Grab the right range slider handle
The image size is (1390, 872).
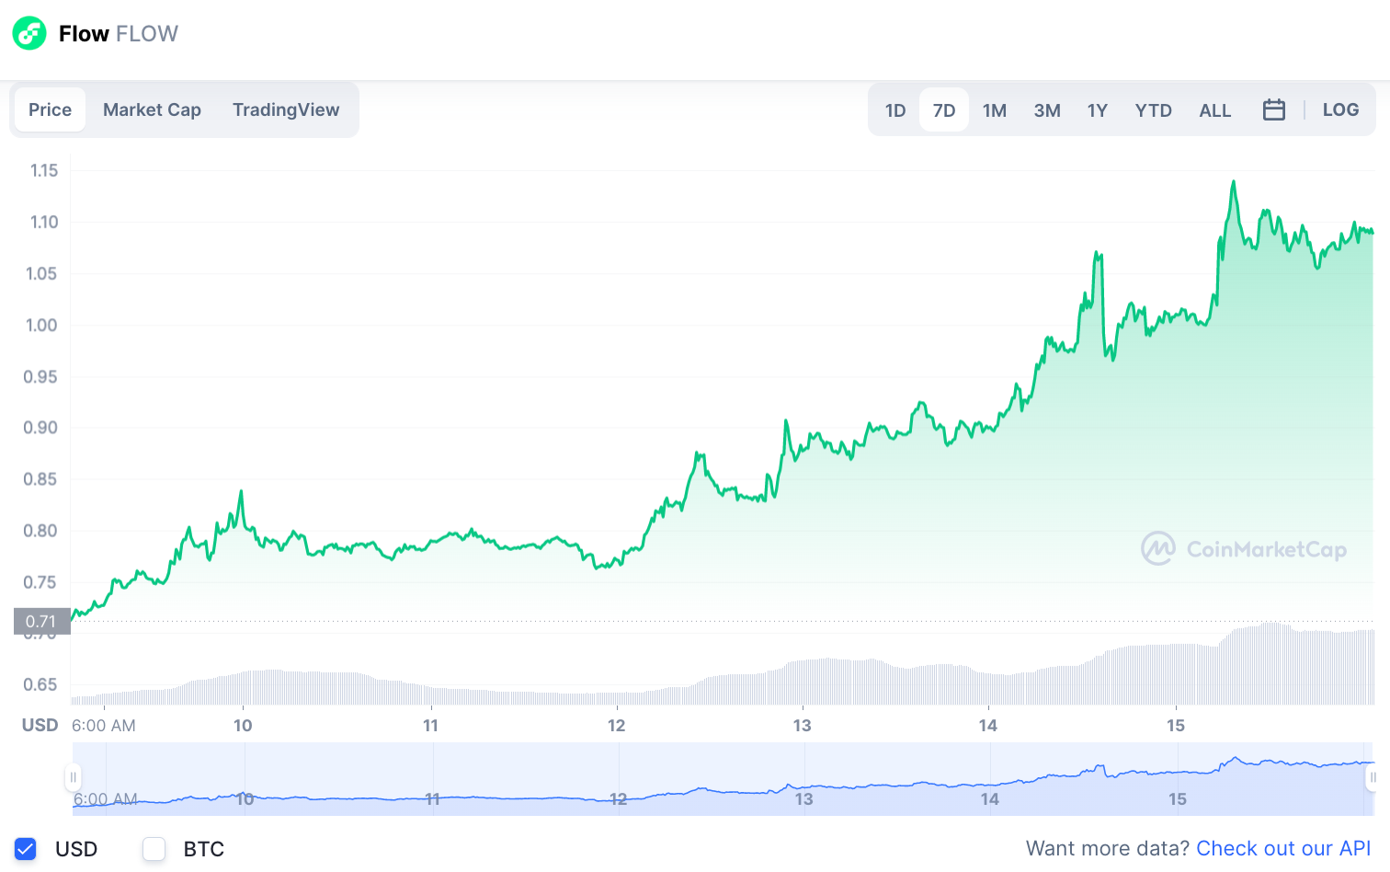click(1372, 778)
